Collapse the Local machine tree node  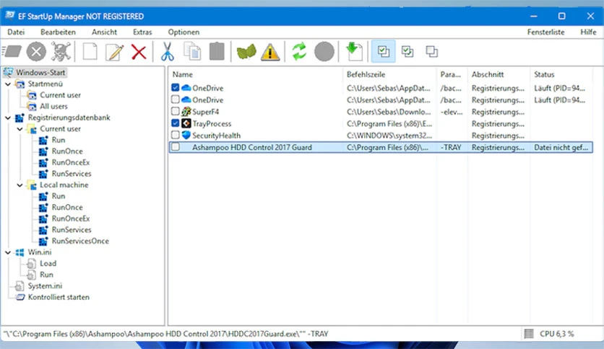[20, 185]
